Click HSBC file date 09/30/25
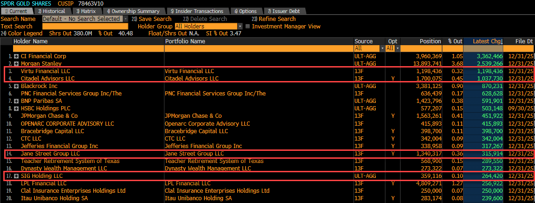 pyautogui.click(x=521, y=108)
